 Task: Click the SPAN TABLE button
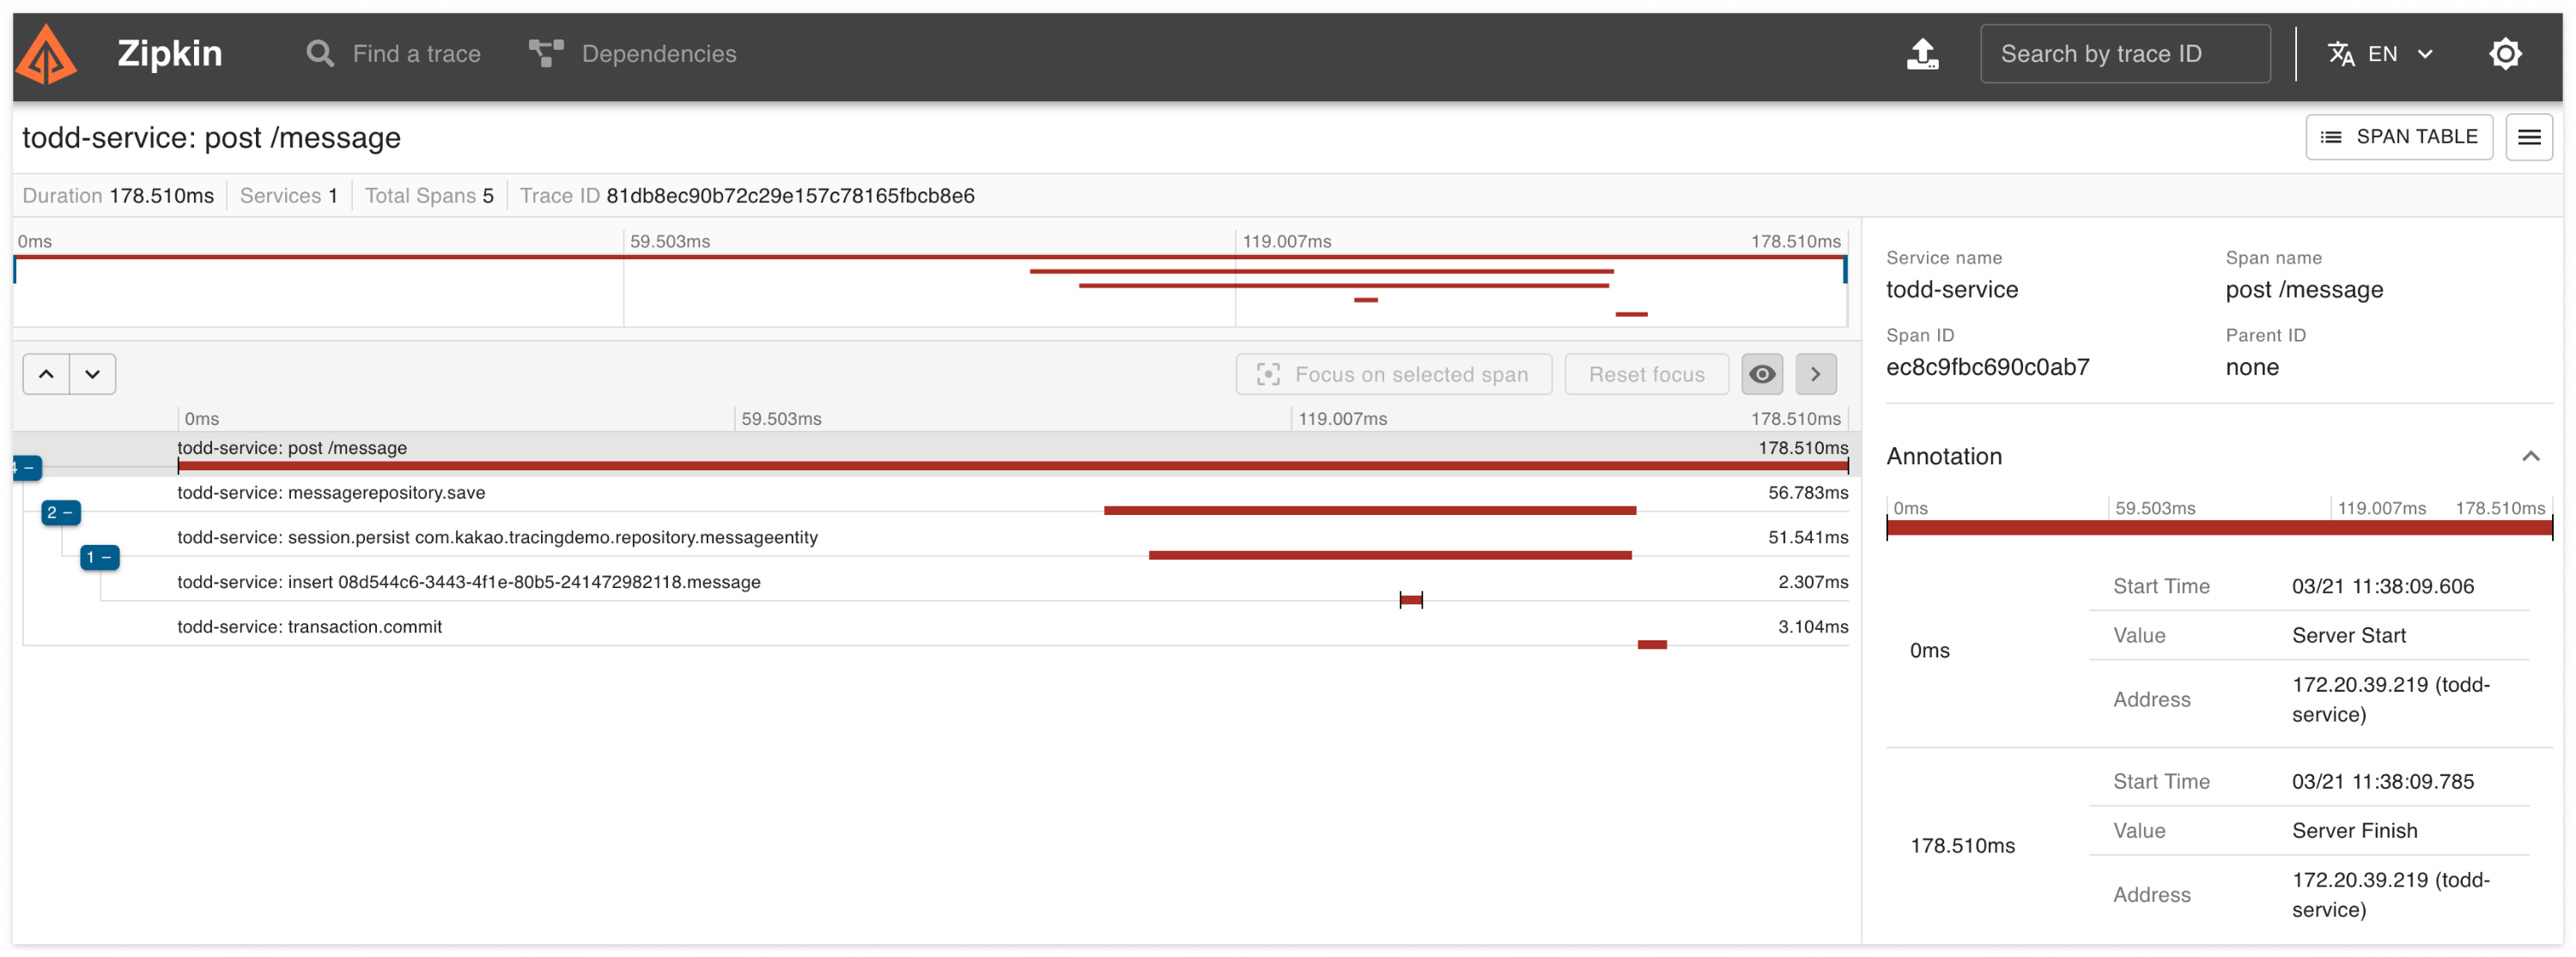pyautogui.click(x=2397, y=137)
